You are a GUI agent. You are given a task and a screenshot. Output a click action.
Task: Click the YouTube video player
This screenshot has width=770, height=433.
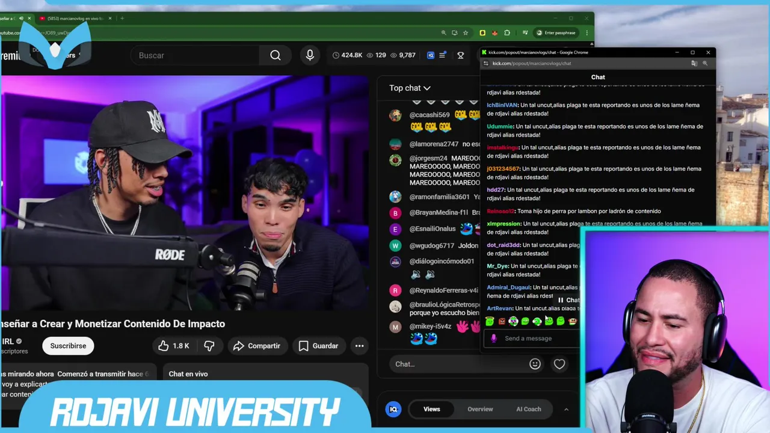pyautogui.click(x=184, y=194)
